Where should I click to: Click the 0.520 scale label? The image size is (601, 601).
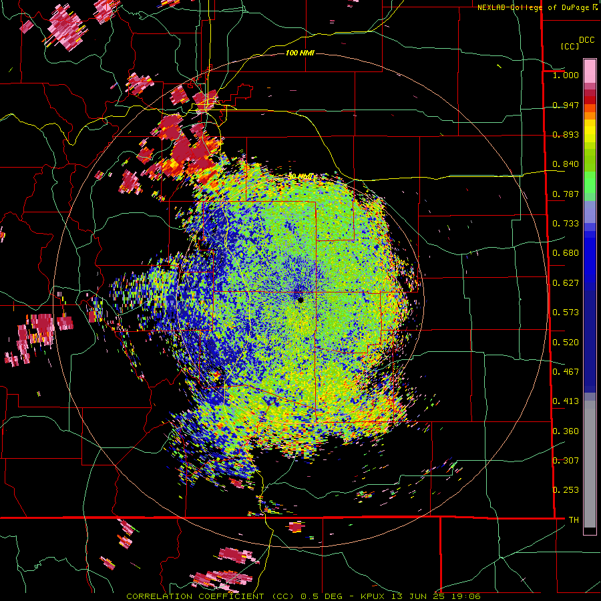pos(566,343)
